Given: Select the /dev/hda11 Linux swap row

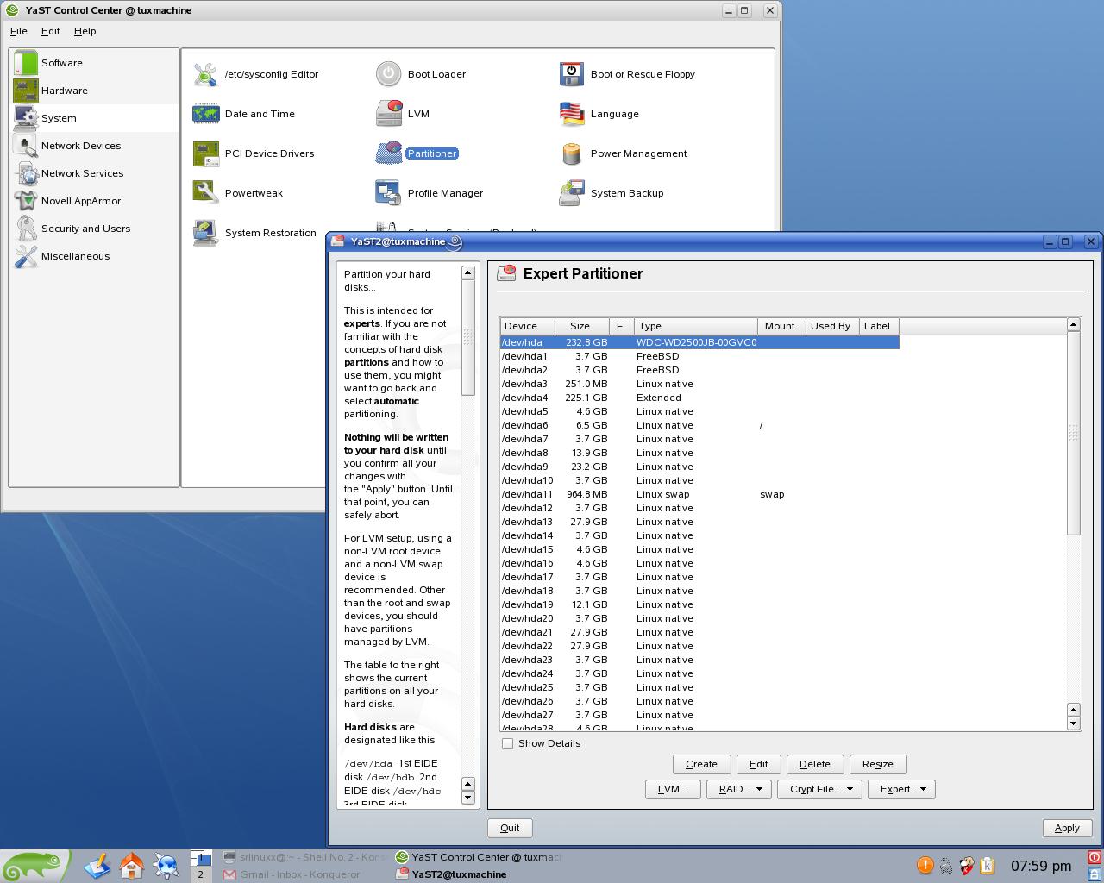Looking at the screenshot, I should tap(699, 494).
